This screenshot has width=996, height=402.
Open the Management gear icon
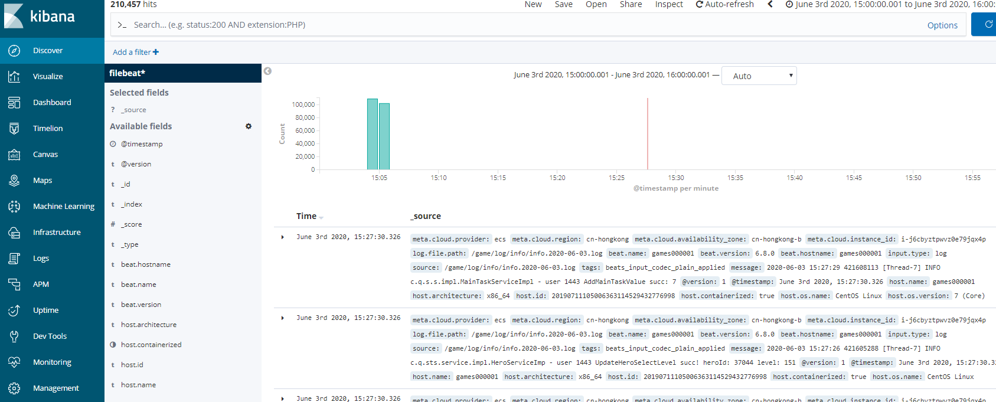14,388
